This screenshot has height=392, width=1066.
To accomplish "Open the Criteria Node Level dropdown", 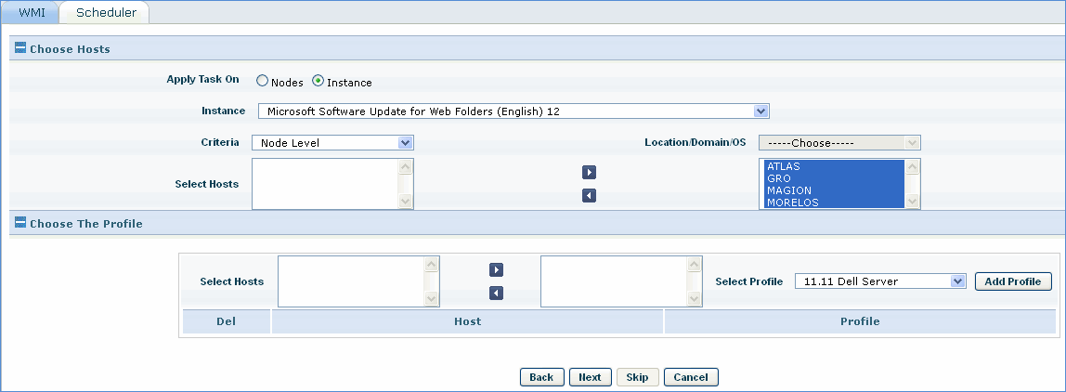I will tap(405, 143).
